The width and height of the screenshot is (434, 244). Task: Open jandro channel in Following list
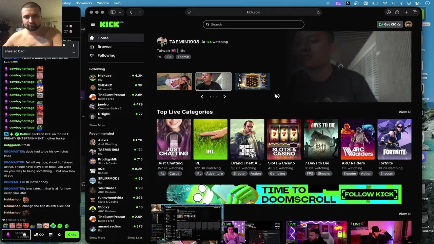[x=116, y=106]
